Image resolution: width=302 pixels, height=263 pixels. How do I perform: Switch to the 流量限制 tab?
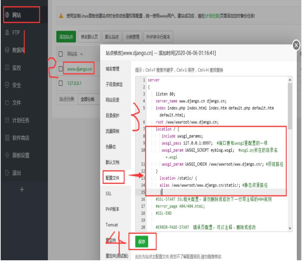pos(112,131)
